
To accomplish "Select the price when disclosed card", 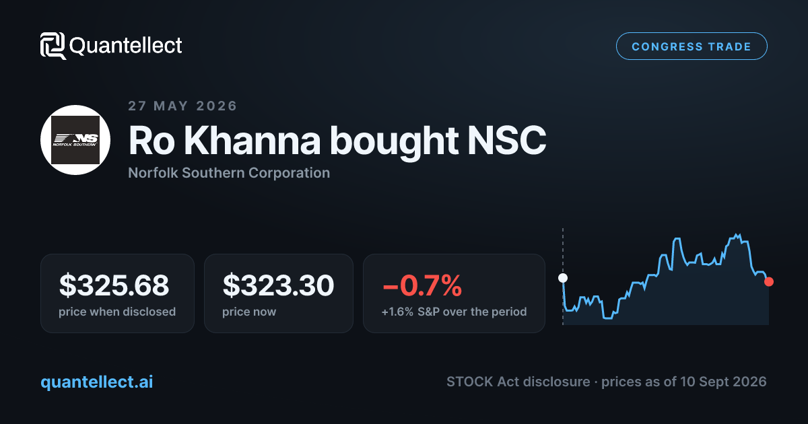I will [117, 293].
